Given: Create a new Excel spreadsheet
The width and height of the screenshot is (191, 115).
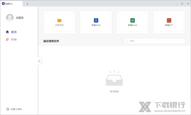Looking at the screenshot, I should click(132, 22).
